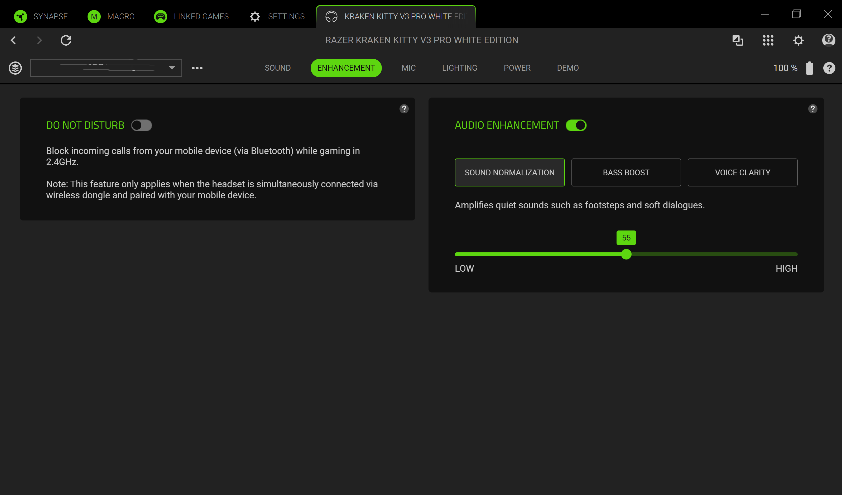Open the feedback help chat icon

point(829,40)
